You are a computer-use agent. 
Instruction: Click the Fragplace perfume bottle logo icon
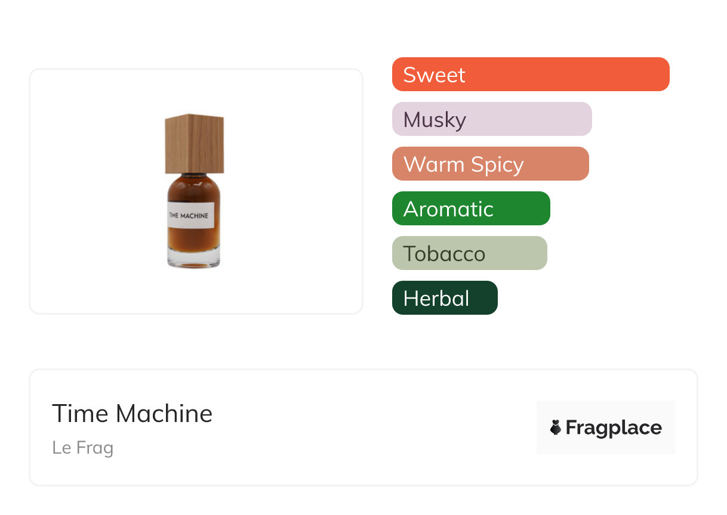tap(556, 427)
